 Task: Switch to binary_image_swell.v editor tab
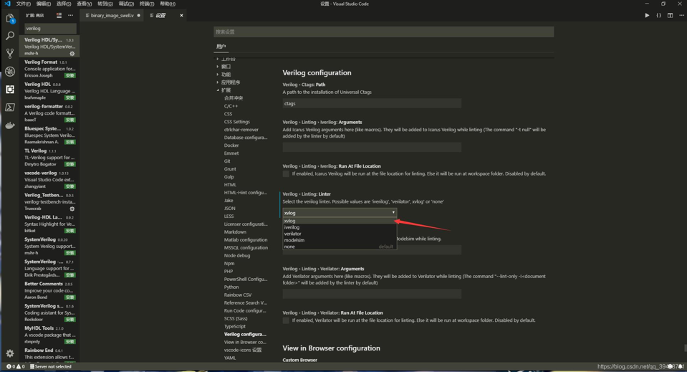click(x=112, y=15)
